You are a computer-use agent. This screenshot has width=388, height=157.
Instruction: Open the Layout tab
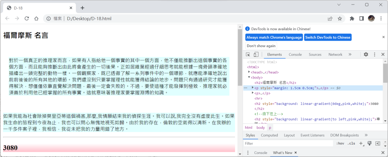(x=289, y=135)
